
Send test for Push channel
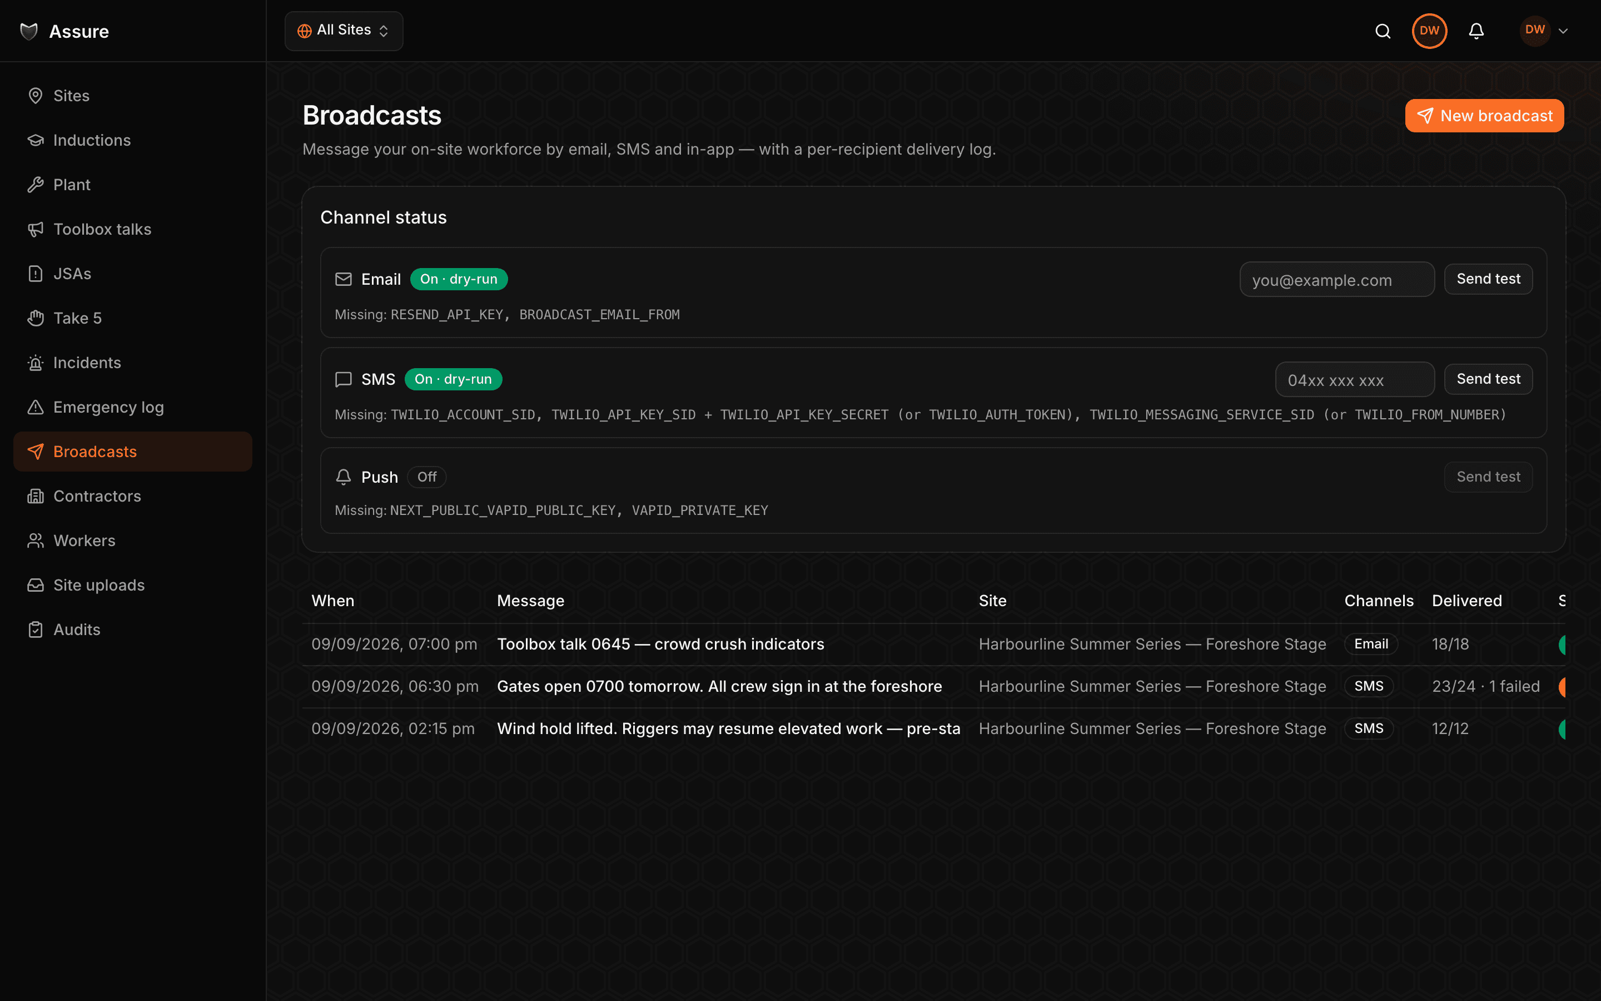point(1488,477)
